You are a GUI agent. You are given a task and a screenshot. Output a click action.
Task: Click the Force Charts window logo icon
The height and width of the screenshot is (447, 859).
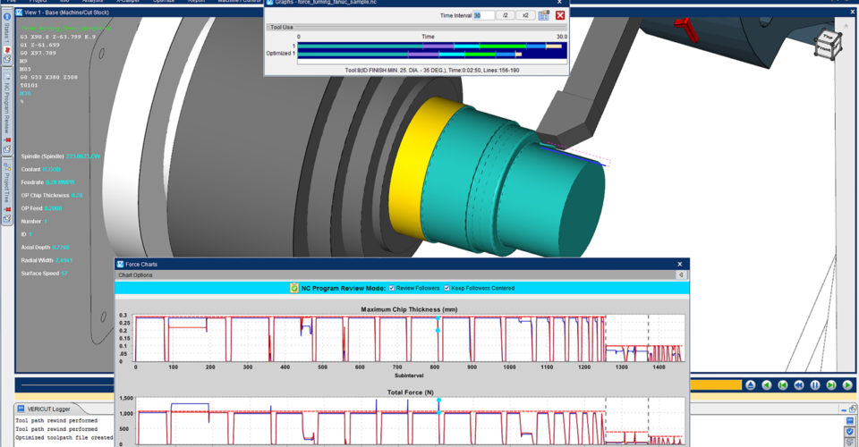coord(121,264)
